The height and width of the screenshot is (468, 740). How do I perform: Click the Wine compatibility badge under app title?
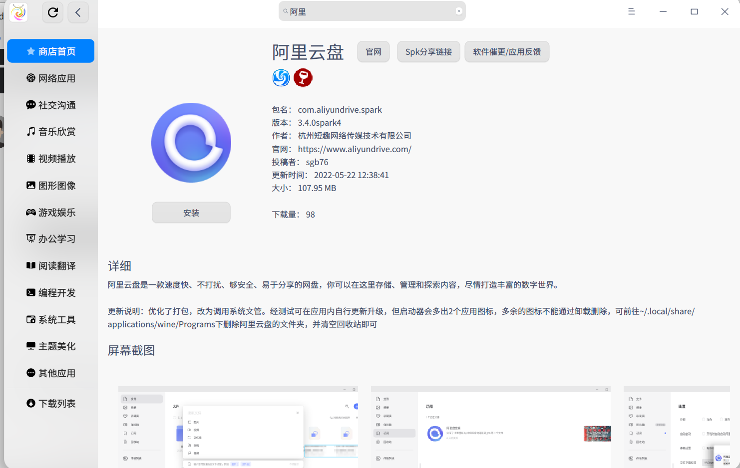[303, 78]
